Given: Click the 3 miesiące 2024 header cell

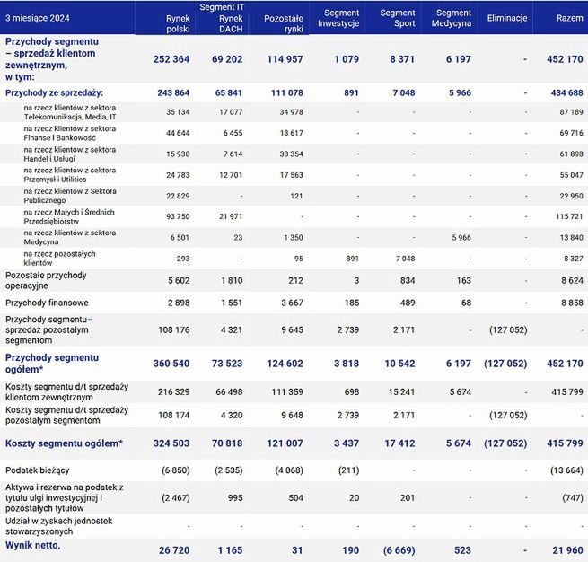Looking at the screenshot, I should pos(37,18).
